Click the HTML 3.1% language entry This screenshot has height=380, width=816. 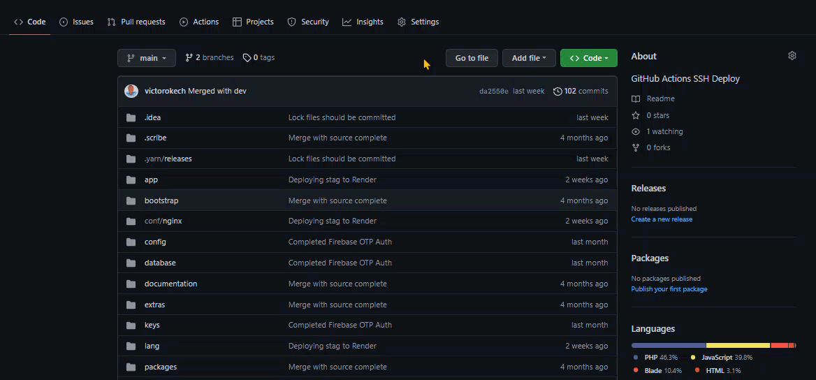point(717,371)
